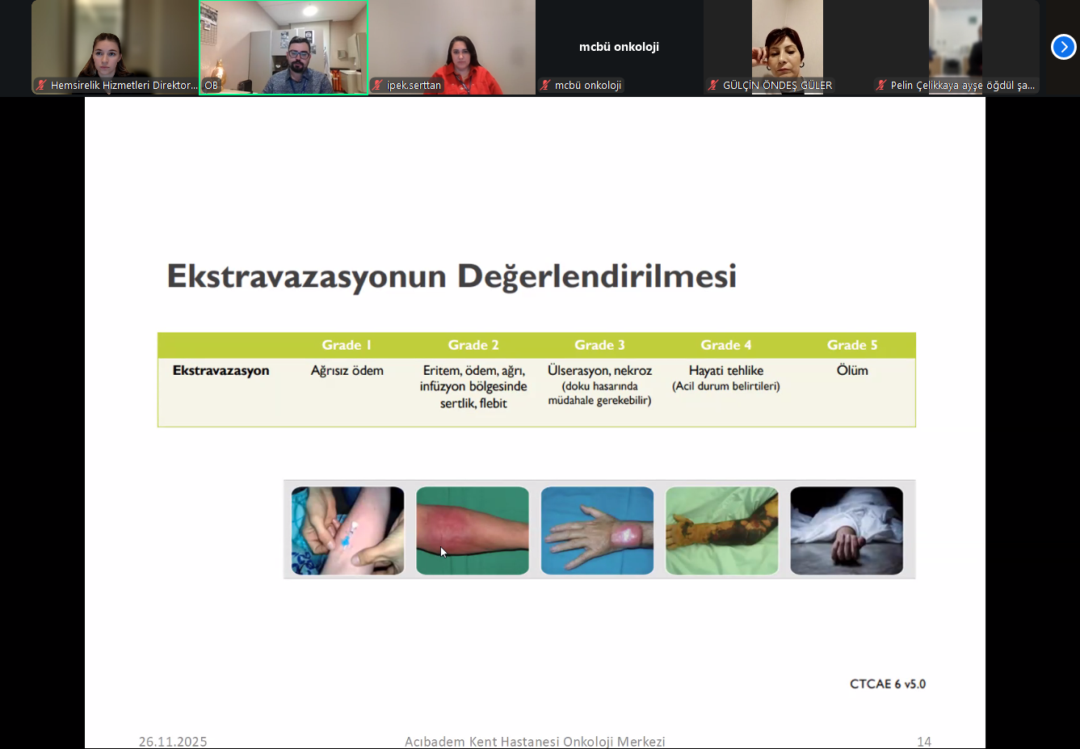Select ipek.serttan's video tile
1080x749 pixels.
click(452, 44)
